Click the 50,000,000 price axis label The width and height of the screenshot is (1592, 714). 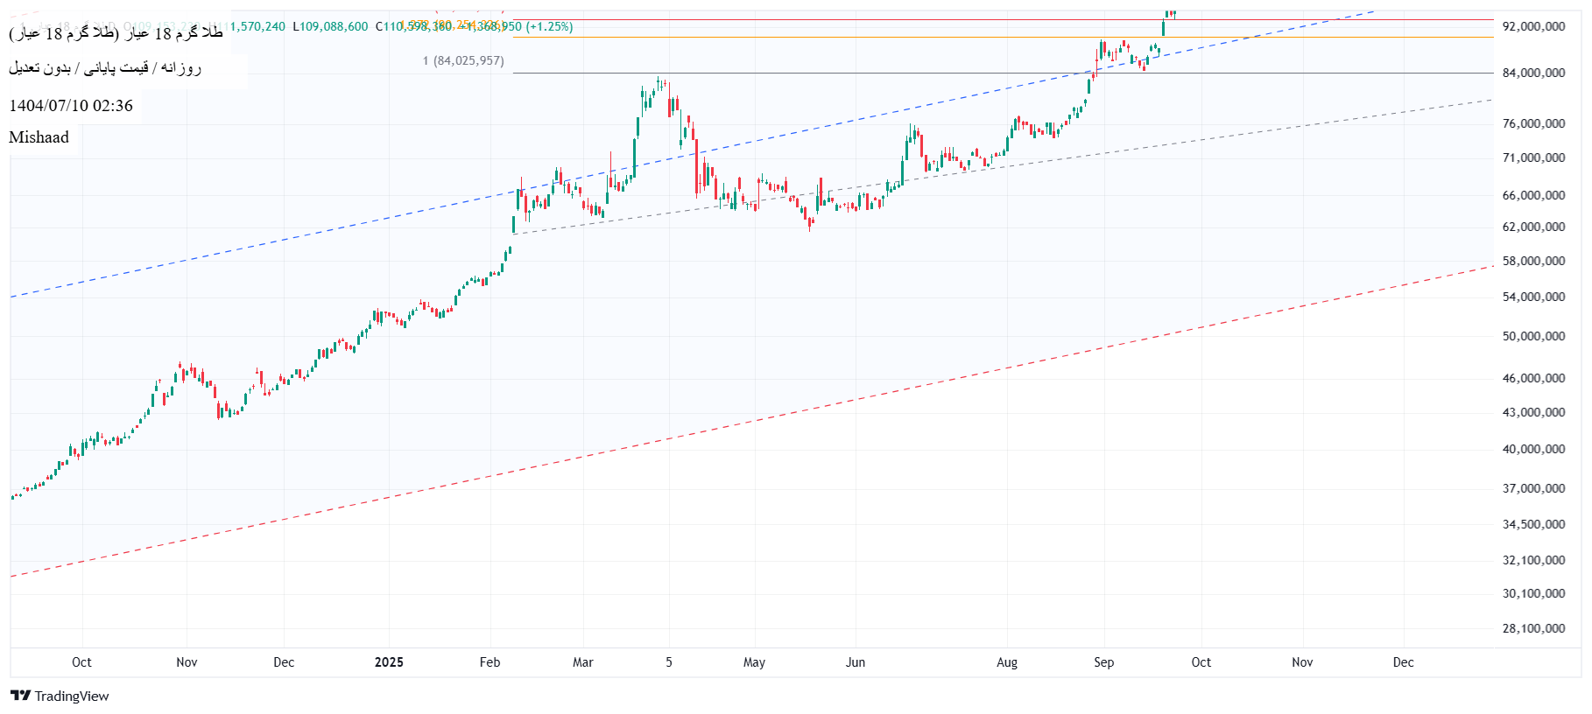click(x=1533, y=336)
